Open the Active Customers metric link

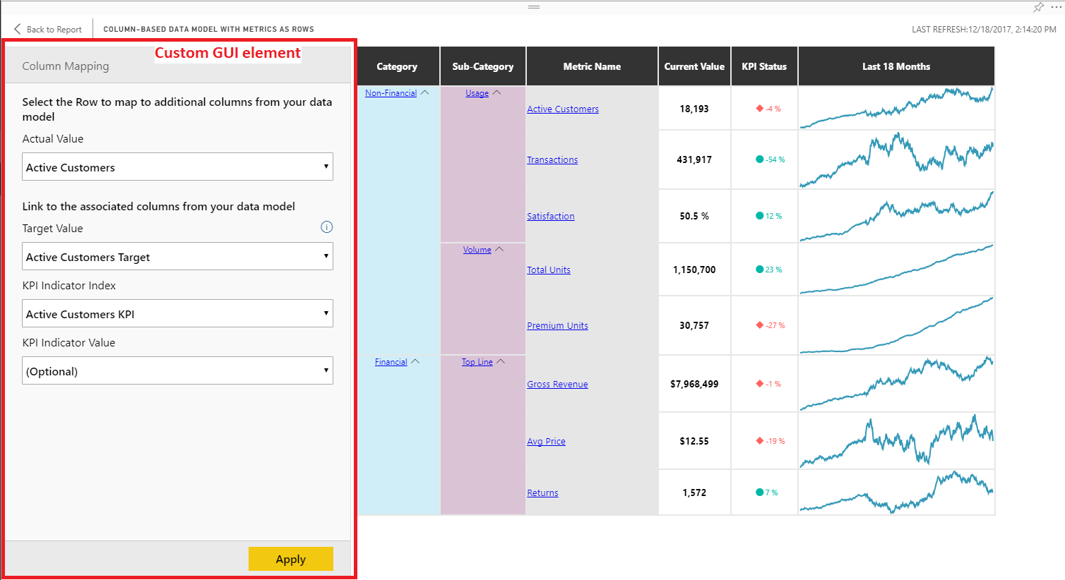pos(563,109)
